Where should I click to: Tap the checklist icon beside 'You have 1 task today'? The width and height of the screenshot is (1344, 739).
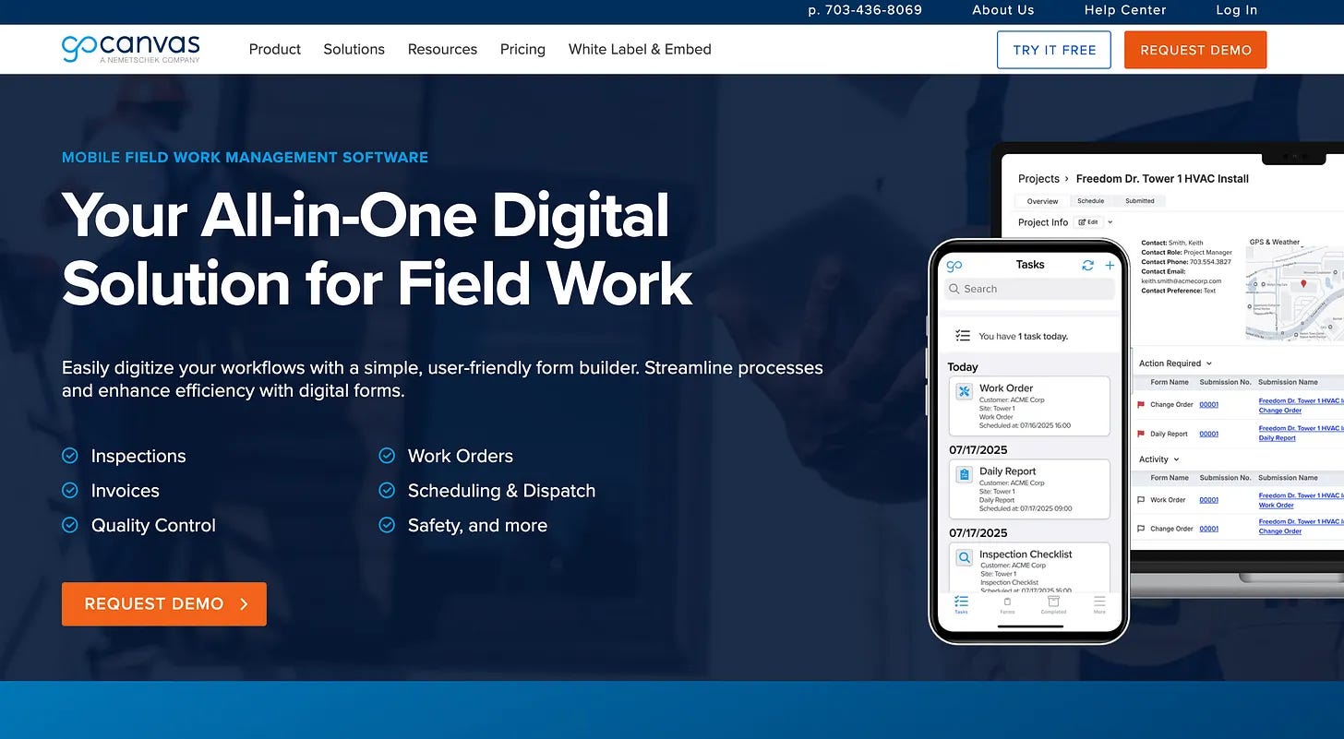click(x=963, y=336)
